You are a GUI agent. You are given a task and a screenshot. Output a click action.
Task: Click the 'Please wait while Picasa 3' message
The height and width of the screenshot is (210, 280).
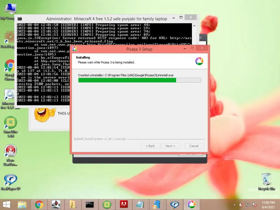pos(106,62)
